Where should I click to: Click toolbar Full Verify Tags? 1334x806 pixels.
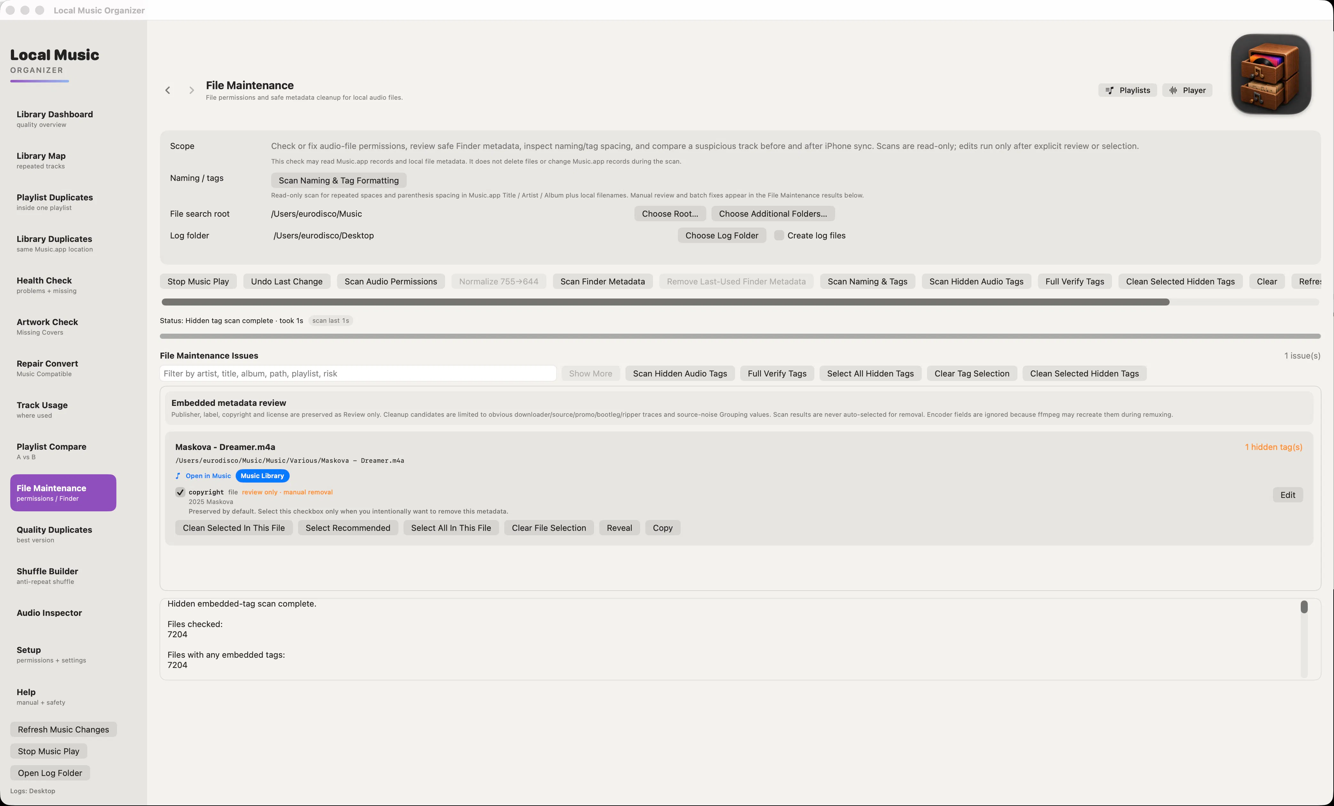click(x=1075, y=281)
